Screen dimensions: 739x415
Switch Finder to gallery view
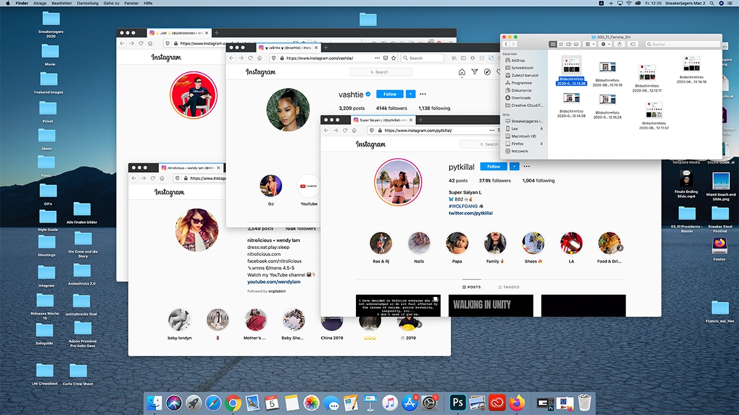[576, 44]
